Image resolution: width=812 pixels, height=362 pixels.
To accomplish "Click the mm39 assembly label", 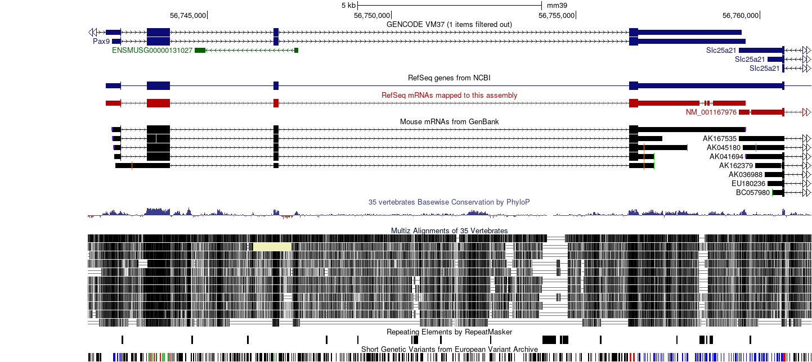I will coord(557,5).
